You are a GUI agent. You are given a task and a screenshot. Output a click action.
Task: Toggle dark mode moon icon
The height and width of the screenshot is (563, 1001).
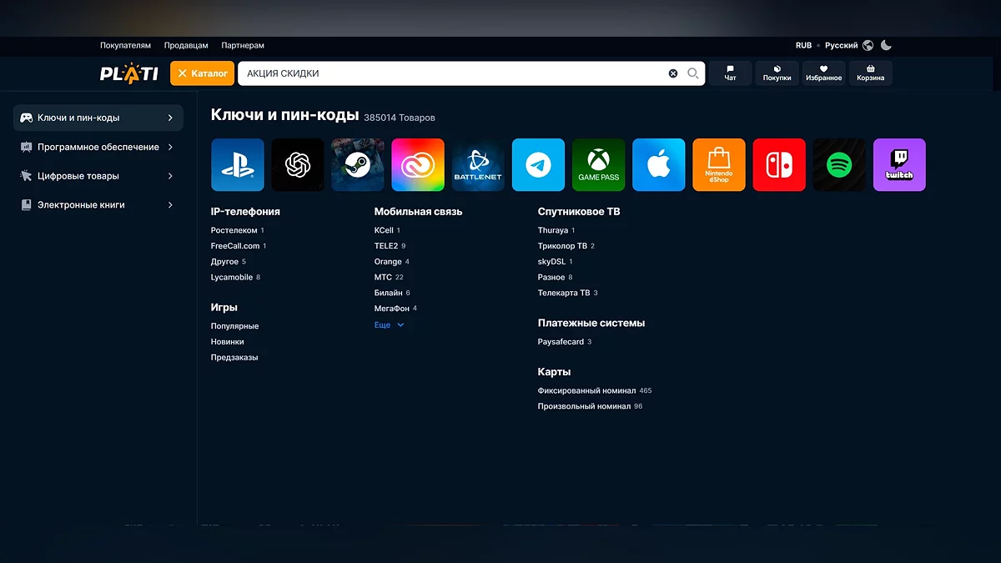pos(886,45)
